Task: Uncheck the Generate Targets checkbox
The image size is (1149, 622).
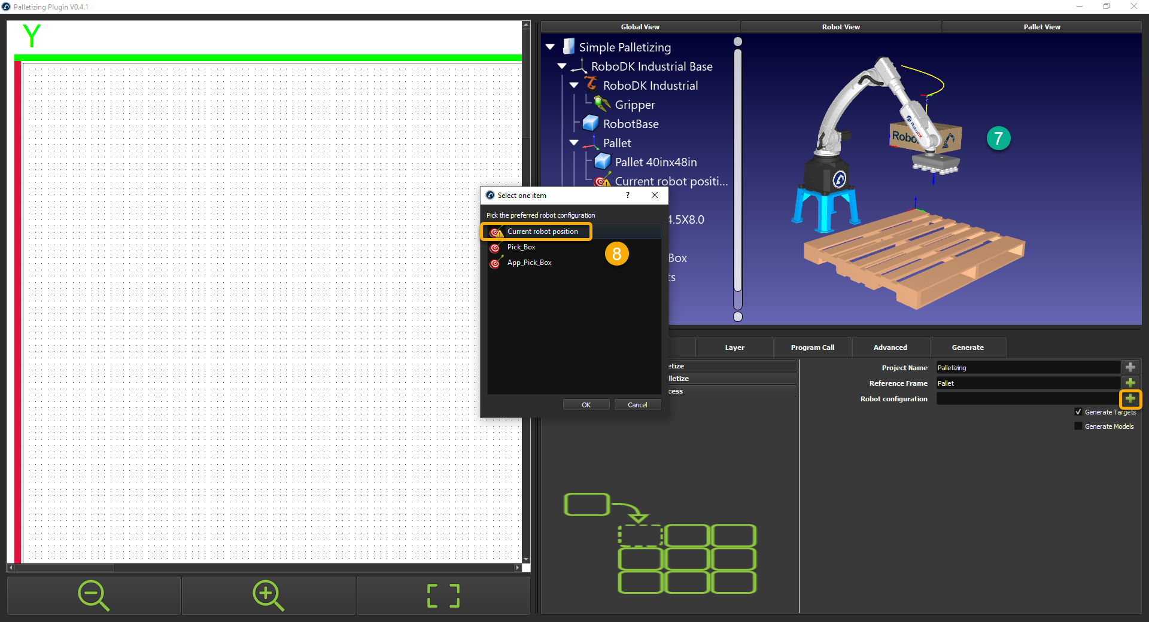Action: point(1078,412)
